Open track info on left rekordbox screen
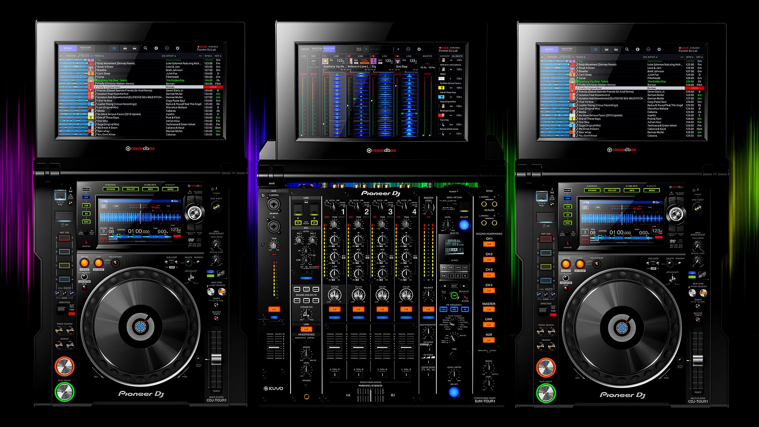This screenshot has height=427, width=759. pos(156,48)
